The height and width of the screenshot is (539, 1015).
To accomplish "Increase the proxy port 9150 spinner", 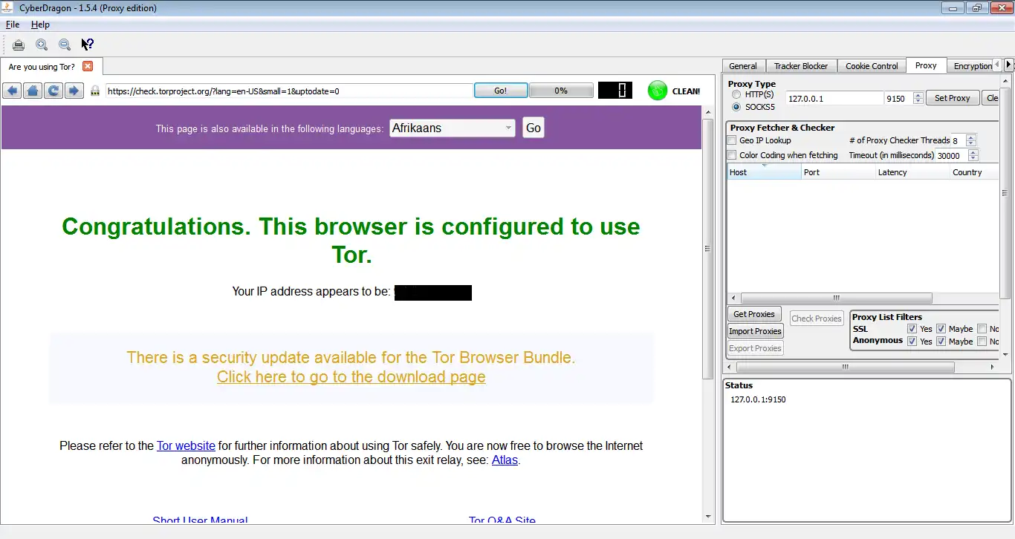I will click(x=918, y=95).
